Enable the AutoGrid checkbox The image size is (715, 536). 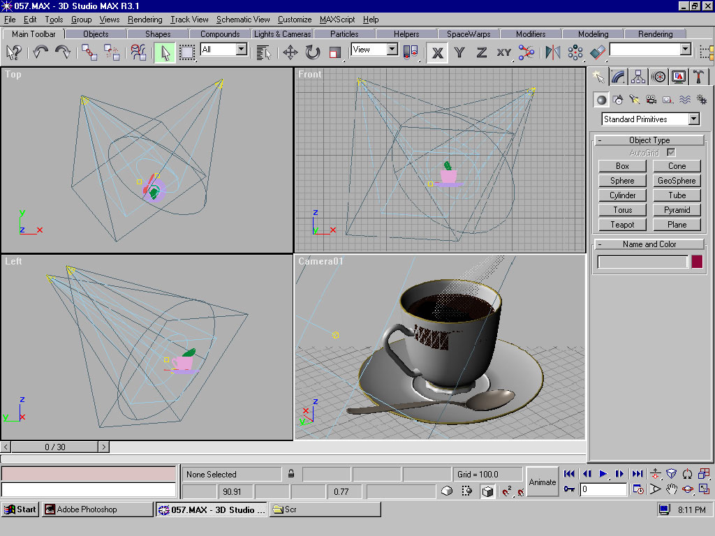tap(670, 152)
